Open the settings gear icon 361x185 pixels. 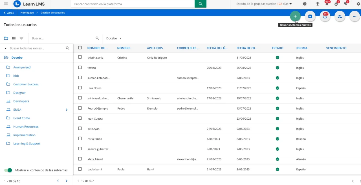pyautogui.click(x=358, y=4)
